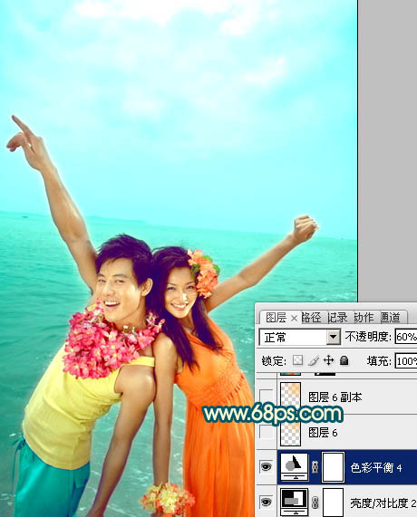Screen dimensions: 417x517
Task: Open the 动作 tab
Action: click(364, 318)
